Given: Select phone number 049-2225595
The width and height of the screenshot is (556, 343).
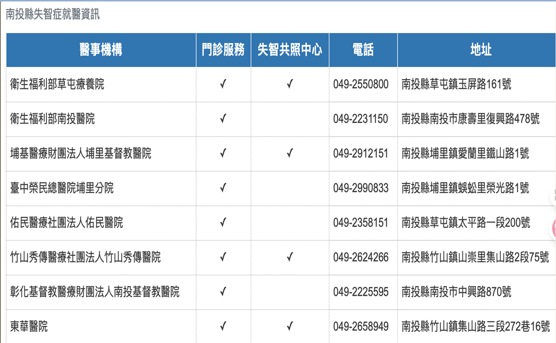Looking at the screenshot, I should coord(360,292).
